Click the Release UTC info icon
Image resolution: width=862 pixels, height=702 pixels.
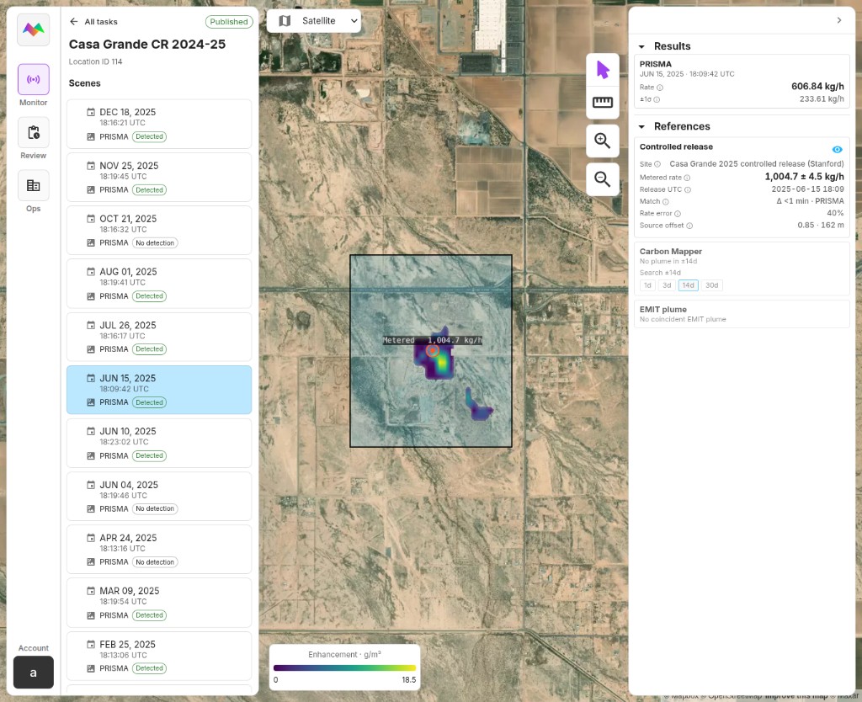[687, 189]
